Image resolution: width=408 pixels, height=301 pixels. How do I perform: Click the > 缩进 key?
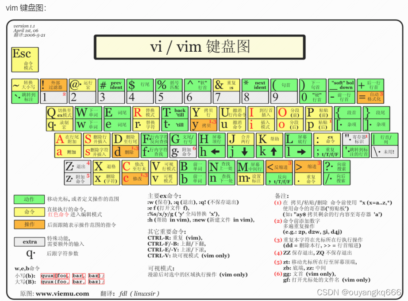click(308, 166)
